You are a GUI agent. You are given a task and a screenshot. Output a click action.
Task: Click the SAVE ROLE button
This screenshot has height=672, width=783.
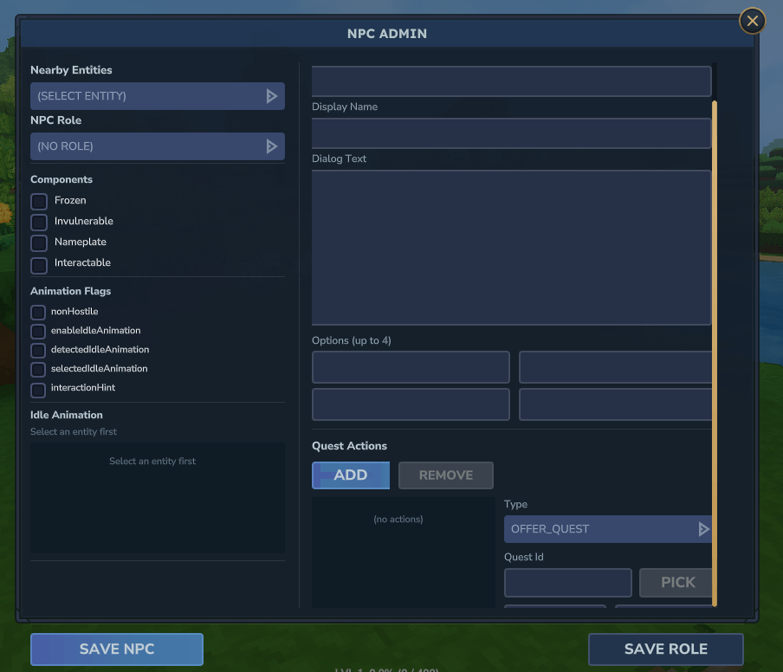(x=666, y=649)
